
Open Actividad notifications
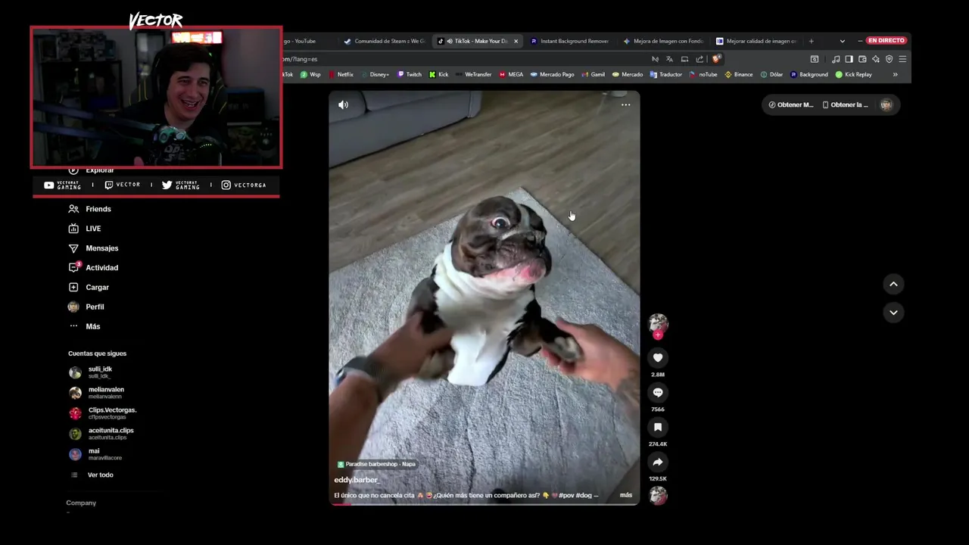(x=92, y=268)
